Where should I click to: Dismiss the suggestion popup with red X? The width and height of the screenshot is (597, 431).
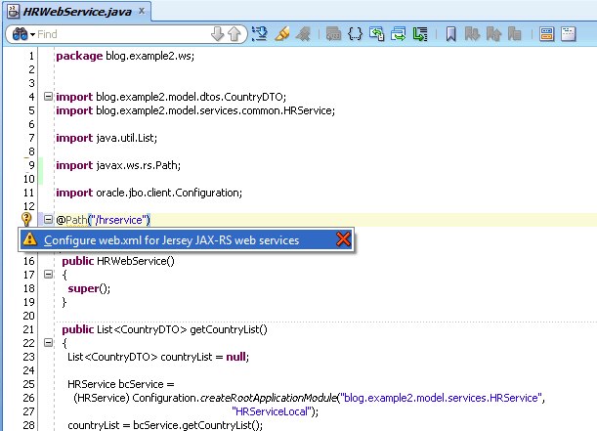(343, 239)
